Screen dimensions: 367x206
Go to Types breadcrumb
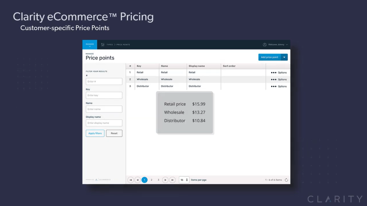(x=109, y=44)
